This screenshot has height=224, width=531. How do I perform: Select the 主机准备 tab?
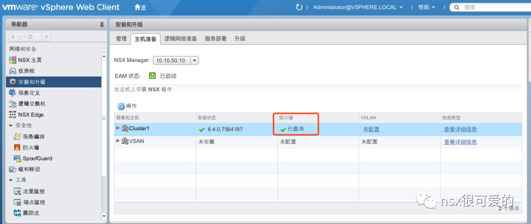point(145,39)
